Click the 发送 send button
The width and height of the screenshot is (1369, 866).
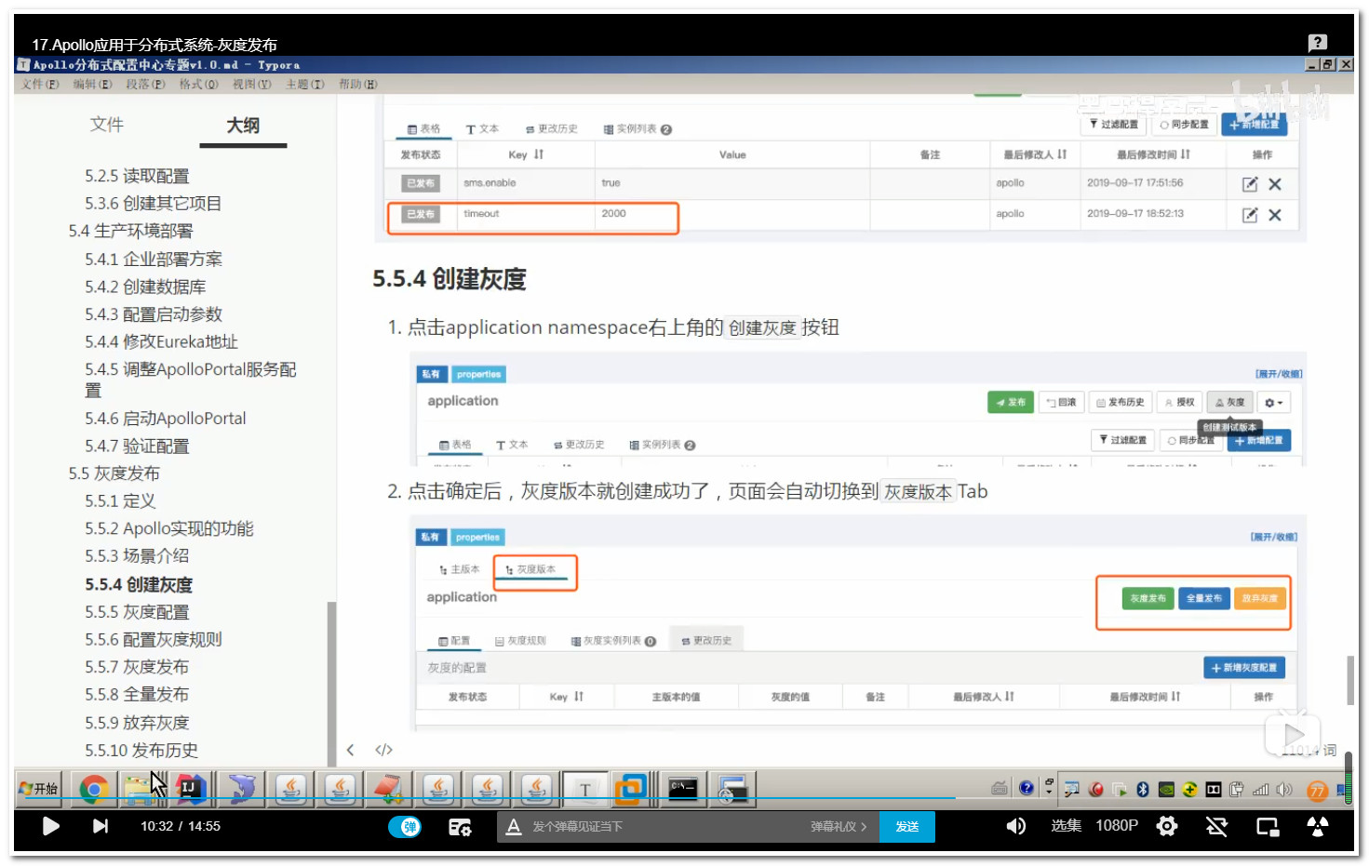pyautogui.click(x=907, y=826)
